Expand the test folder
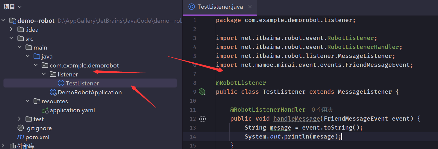438x149 pixels. tap(19, 119)
